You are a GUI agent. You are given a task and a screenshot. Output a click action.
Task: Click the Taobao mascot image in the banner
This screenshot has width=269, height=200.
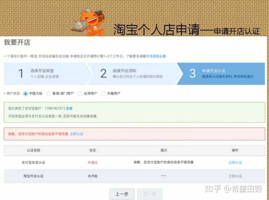pos(88,22)
